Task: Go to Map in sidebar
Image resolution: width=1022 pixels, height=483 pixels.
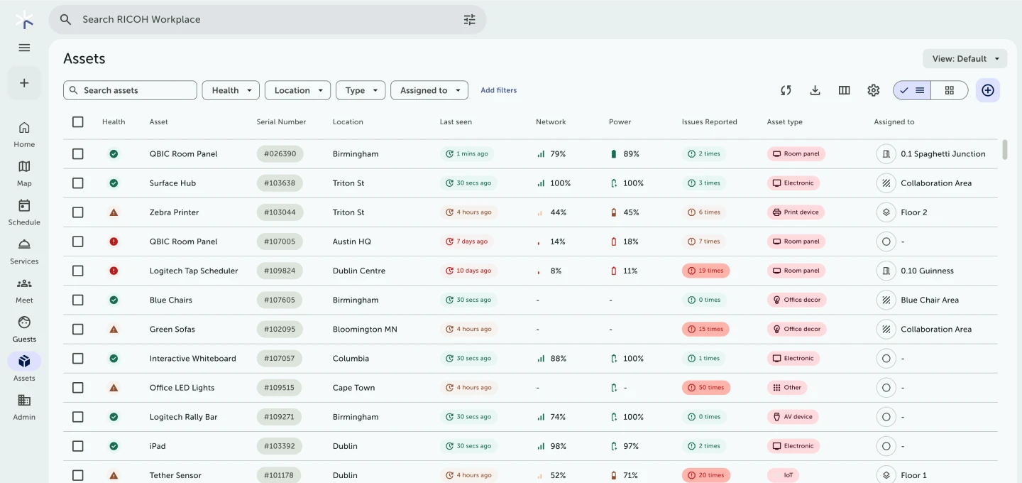Action: 24,173
